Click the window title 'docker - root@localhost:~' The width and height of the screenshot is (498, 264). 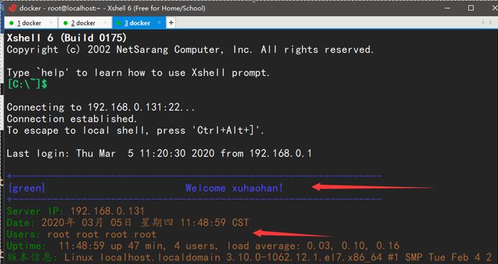(x=60, y=8)
